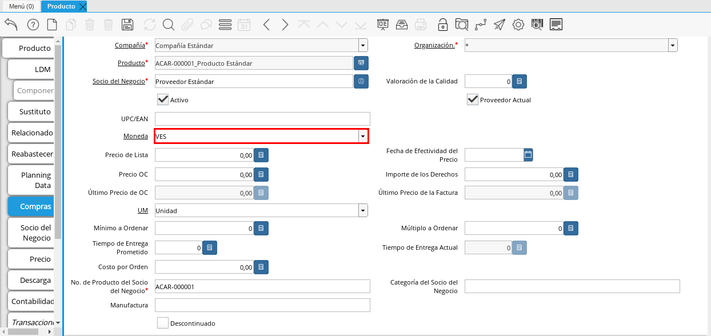Open the gear process icon in toolbar
Screen dimensions: 711x336
tap(518, 25)
